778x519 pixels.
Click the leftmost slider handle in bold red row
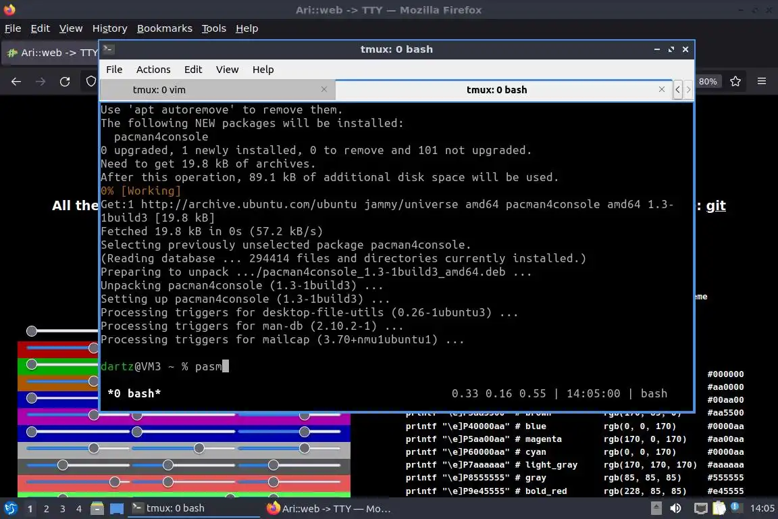[115, 482]
